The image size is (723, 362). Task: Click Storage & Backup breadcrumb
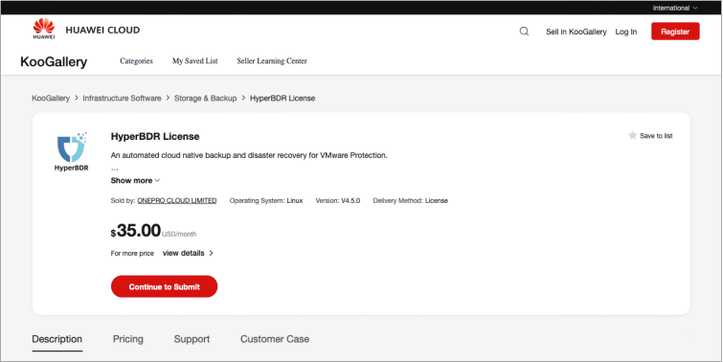tap(205, 99)
